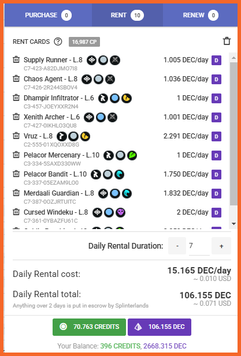The height and width of the screenshot is (356, 241).
Task: Click the scroll up arrow of card list
Action: 233,58
